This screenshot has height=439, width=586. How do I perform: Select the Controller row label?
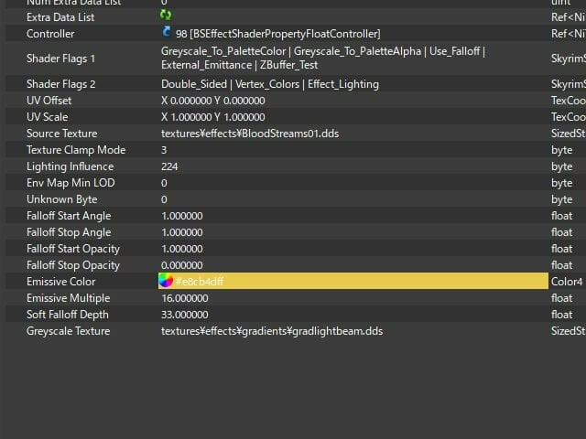point(50,34)
